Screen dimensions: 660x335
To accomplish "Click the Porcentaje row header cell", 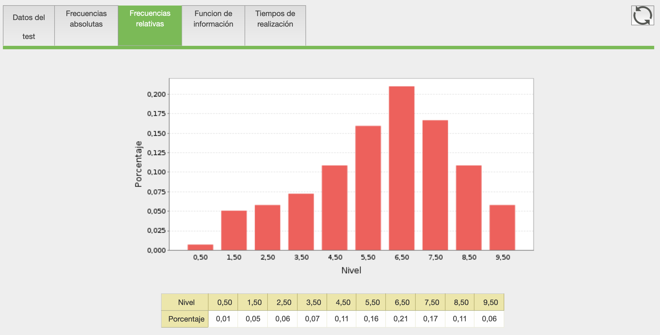I will coord(186,319).
